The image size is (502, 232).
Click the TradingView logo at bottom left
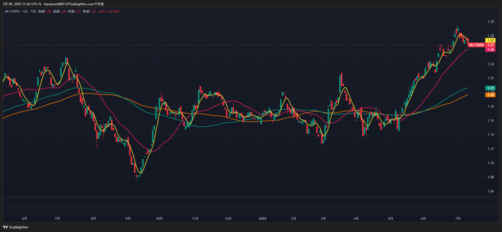click(x=16, y=227)
